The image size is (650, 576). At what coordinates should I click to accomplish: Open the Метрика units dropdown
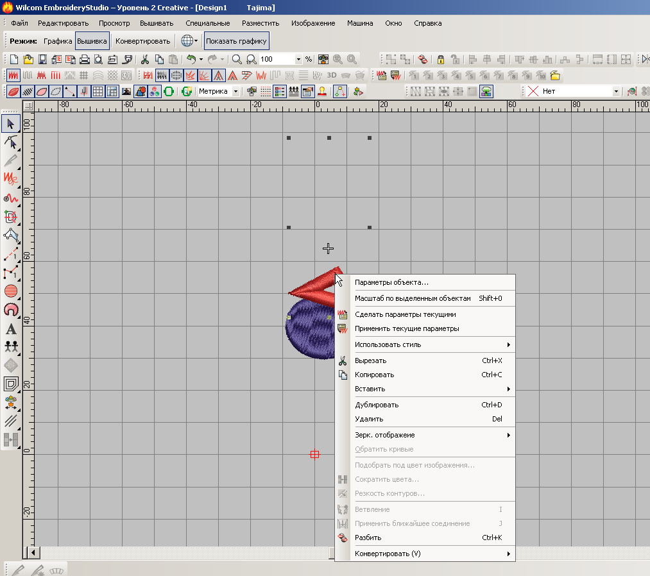(235, 91)
